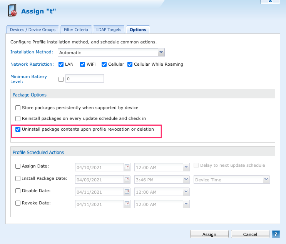Expand the Install Package Date time dropdown

click(186, 179)
